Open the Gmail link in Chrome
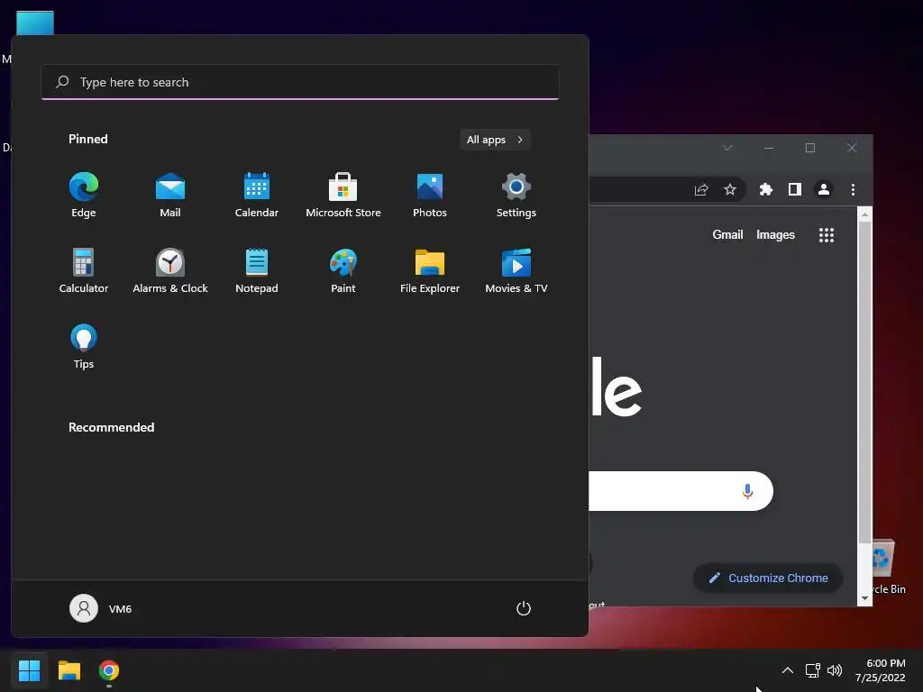923x692 pixels. tap(727, 235)
